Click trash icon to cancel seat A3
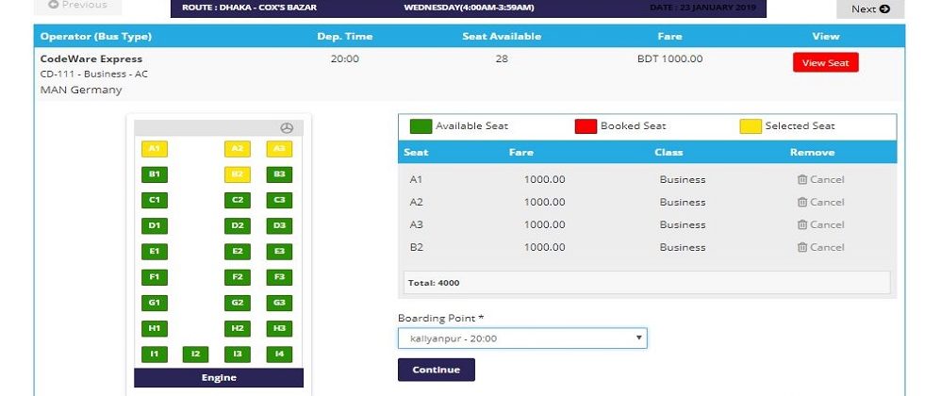 click(x=801, y=224)
